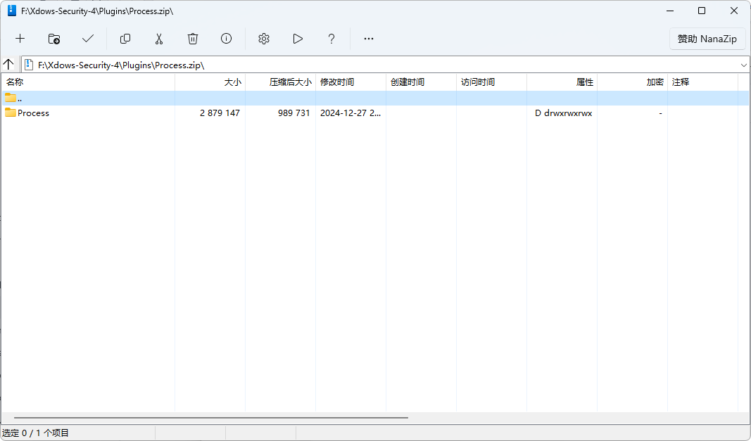Open NanaZip settings gear

pos(263,39)
